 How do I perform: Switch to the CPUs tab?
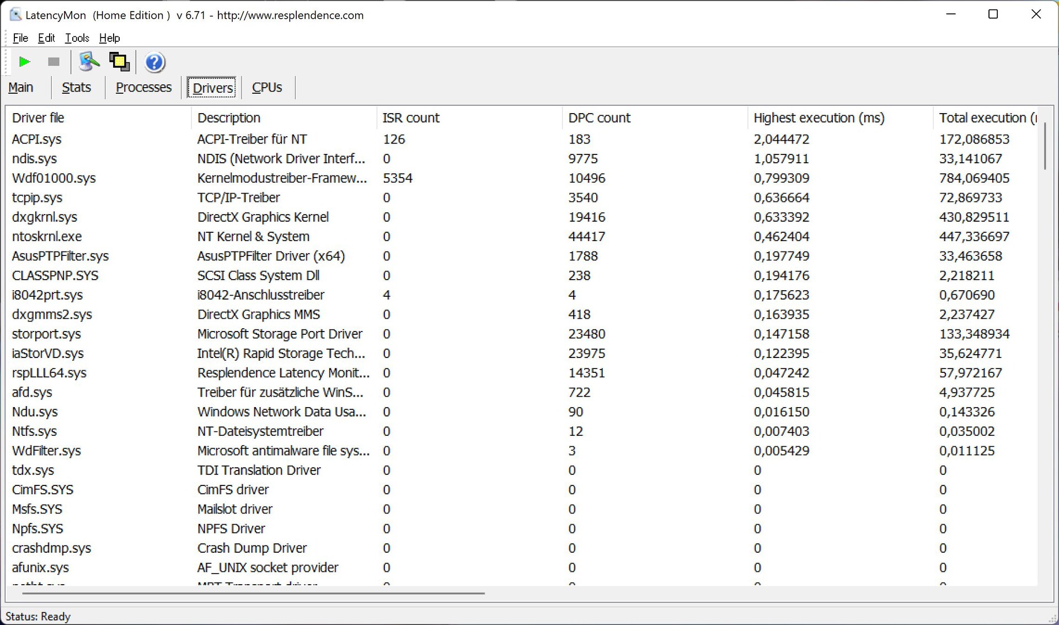coord(267,88)
